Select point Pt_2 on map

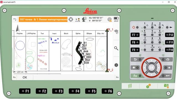(107, 71)
